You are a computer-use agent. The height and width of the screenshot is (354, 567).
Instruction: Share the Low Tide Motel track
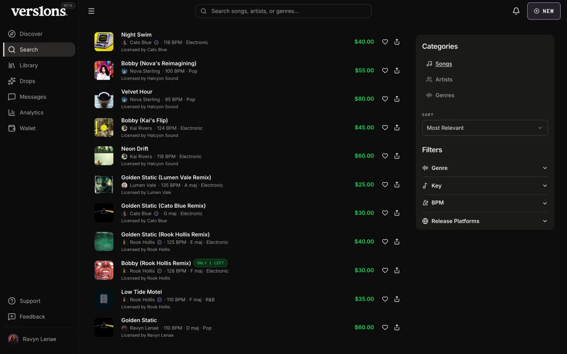tap(397, 299)
